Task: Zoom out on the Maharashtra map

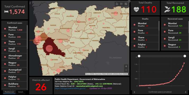Action: (126, 70)
